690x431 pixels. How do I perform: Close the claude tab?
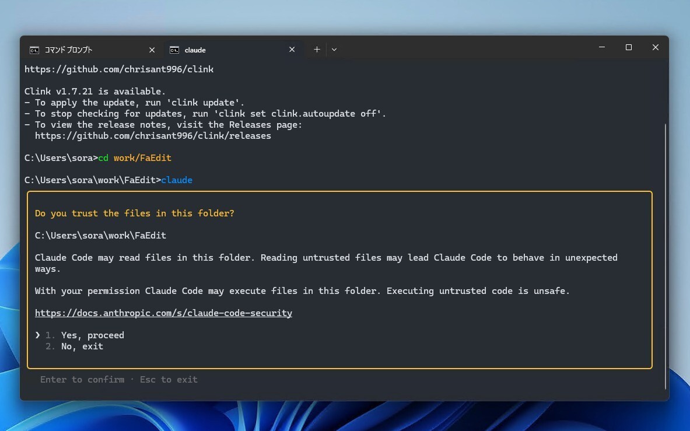click(x=292, y=50)
